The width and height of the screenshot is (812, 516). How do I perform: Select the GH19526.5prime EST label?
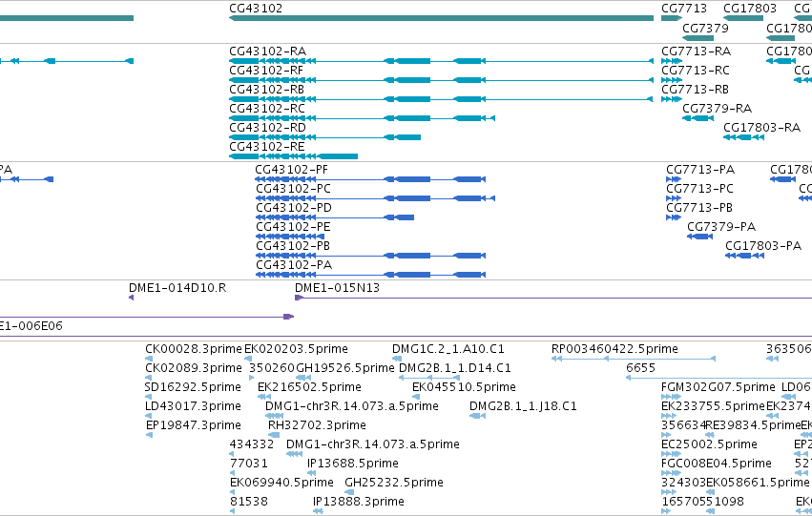(x=344, y=368)
